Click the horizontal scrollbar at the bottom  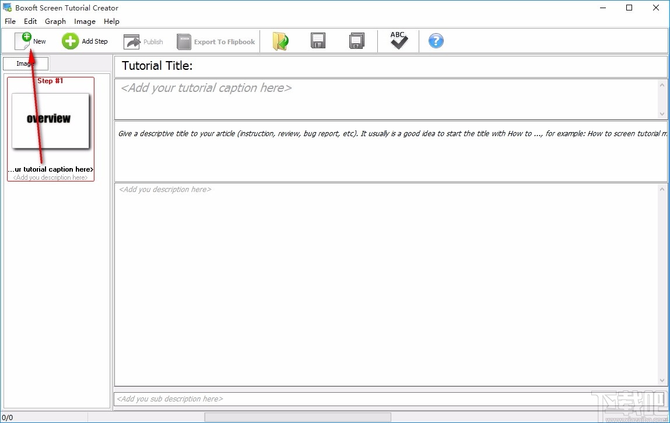297,417
